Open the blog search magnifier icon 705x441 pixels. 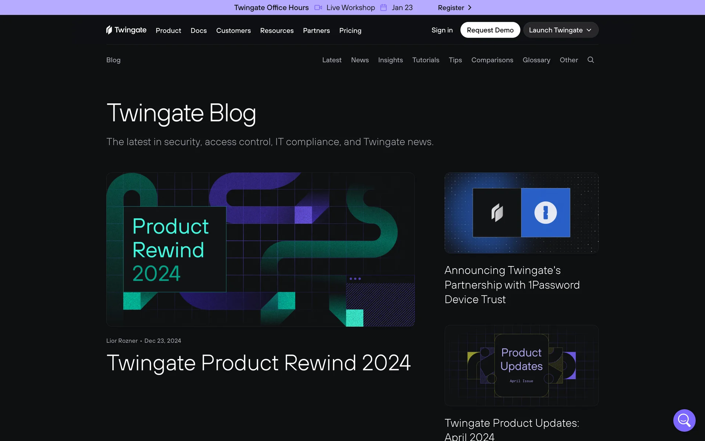pyautogui.click(x=590, y=60)
